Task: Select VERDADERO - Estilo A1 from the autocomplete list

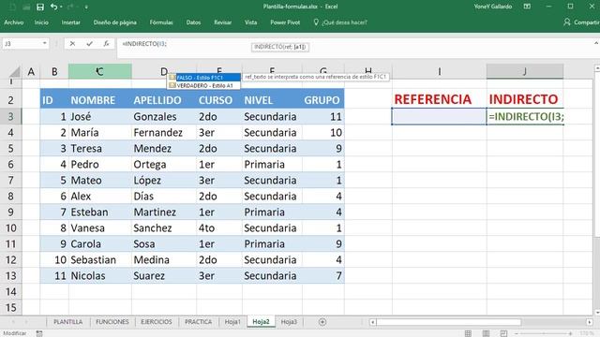Action: pos(204,85)
